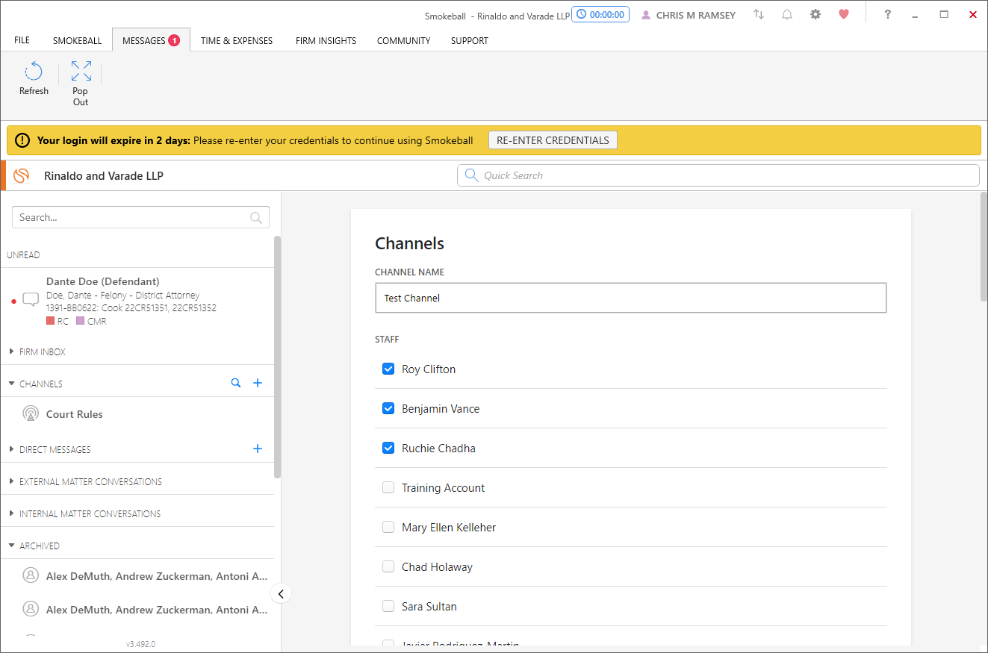Screen dimensions: 988x653
Task: Check the Sara Sultan checkbox
Action: [x=388, y=606]
